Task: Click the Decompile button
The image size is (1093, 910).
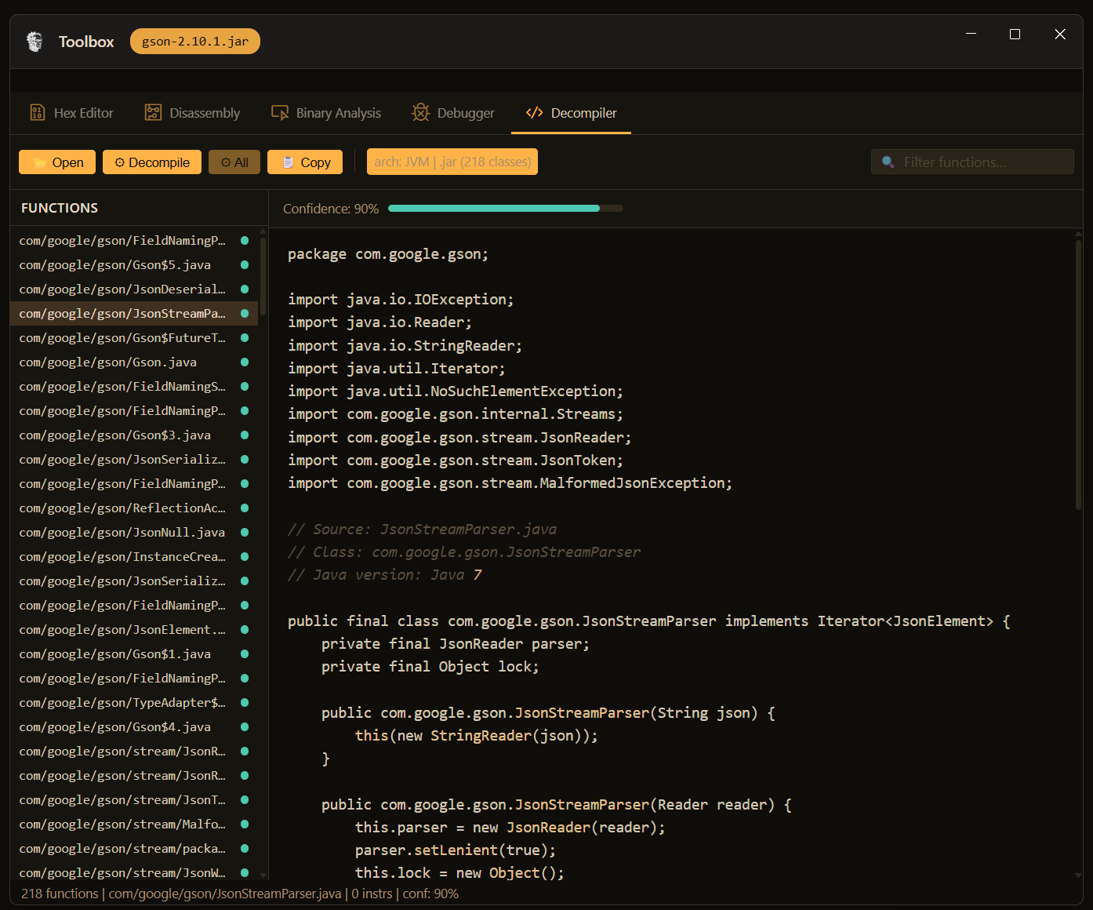Action: pyautogui.click(x=152, y=162)
